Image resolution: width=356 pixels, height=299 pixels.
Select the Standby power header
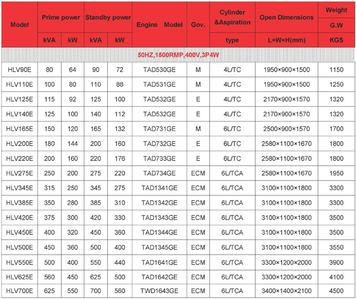pyautogui.click(x=108, y=17)
